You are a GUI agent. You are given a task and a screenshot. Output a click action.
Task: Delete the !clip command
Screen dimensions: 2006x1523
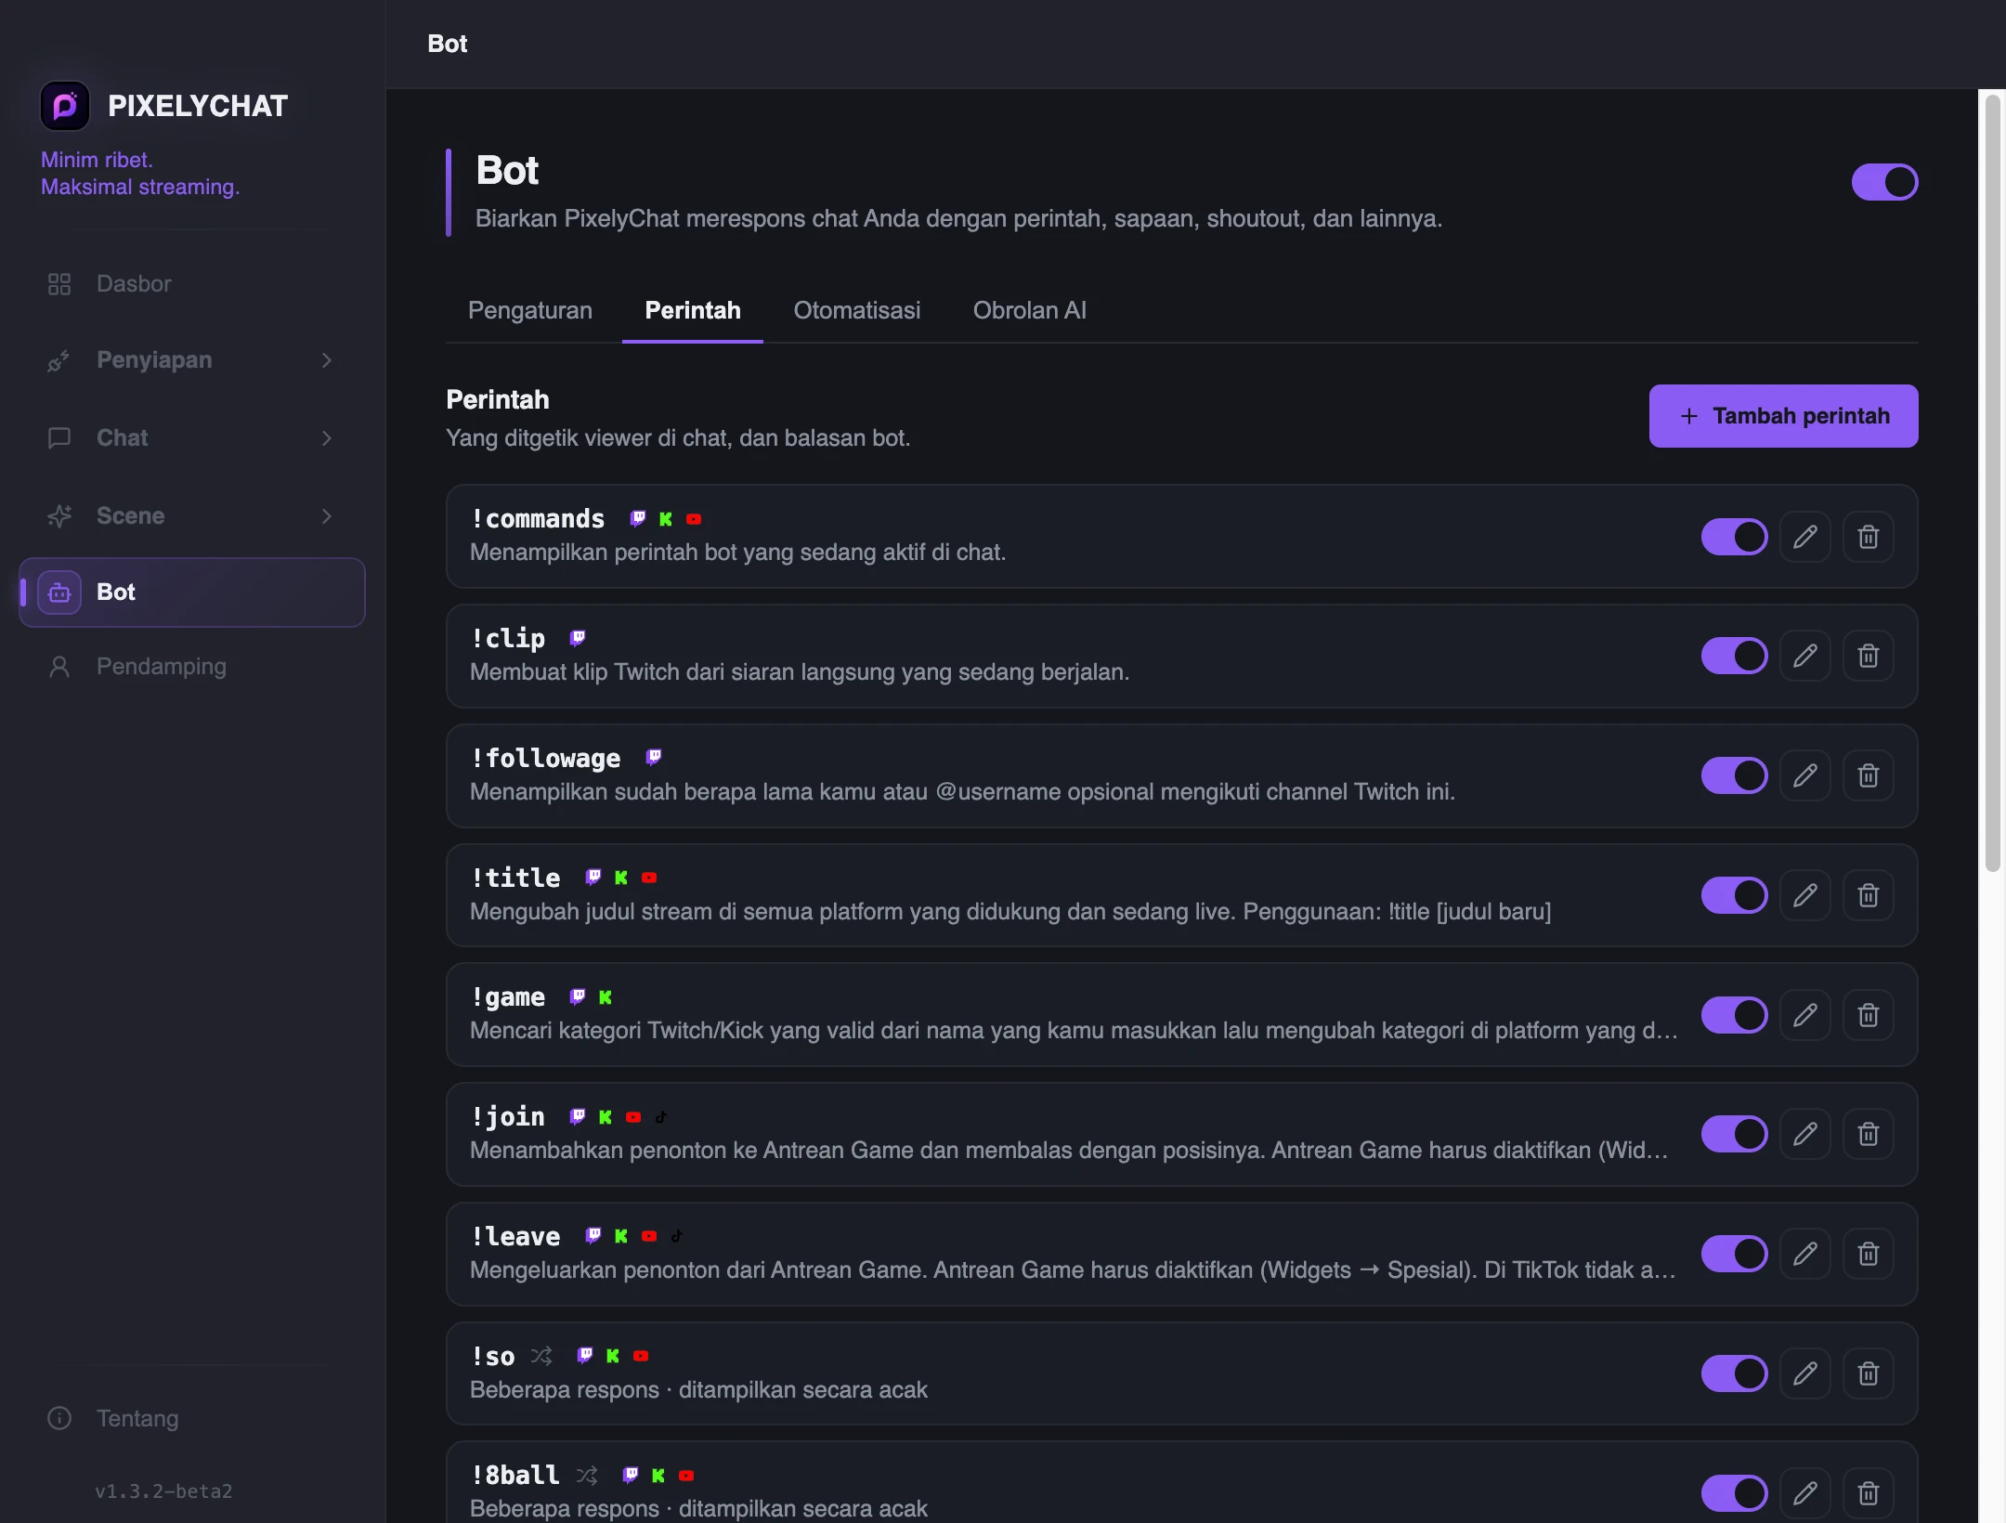coord(1868,657)
